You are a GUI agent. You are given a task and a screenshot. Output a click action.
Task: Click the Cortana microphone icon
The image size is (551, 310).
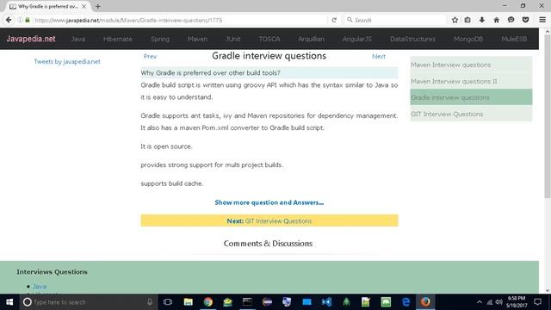(x=150, y=302)
